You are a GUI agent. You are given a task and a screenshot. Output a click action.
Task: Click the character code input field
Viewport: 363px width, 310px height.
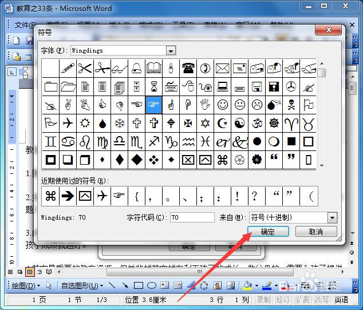coord(192,217)
